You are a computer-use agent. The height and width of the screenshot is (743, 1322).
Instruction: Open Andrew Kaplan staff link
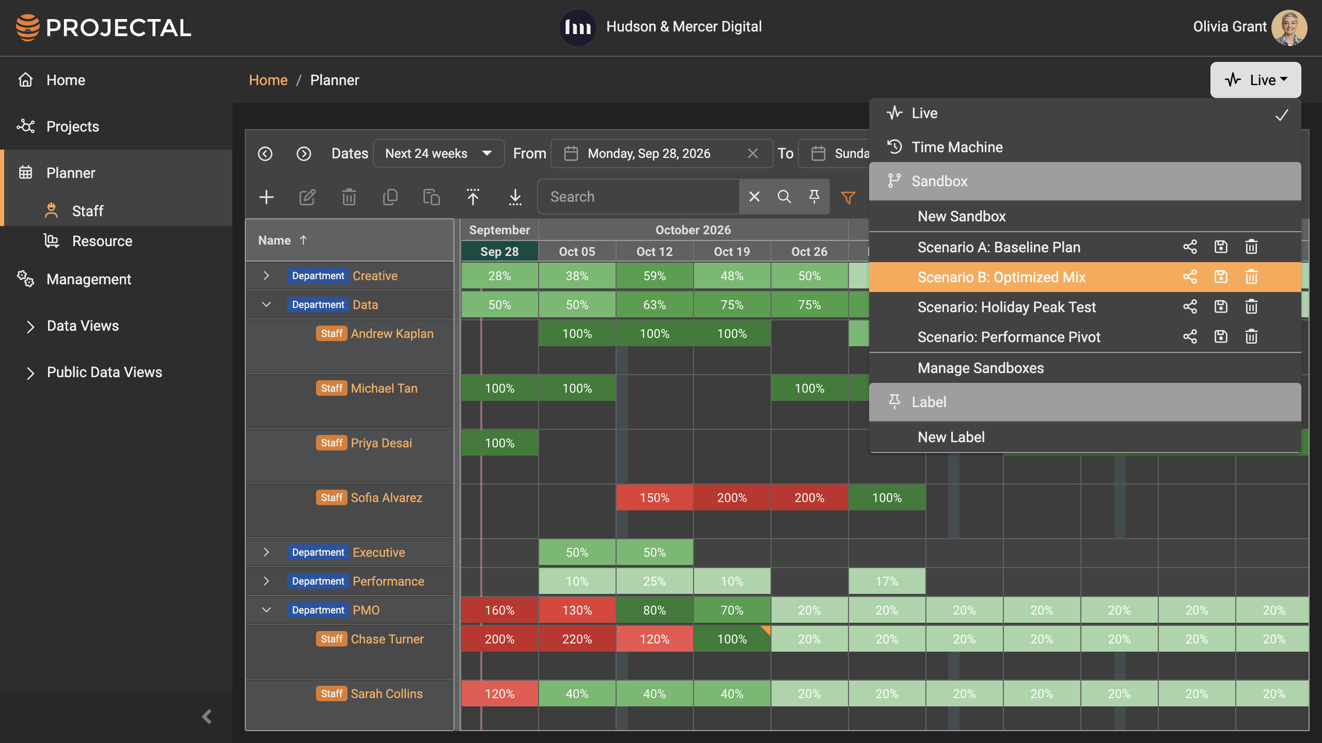[x=392, y=334]
